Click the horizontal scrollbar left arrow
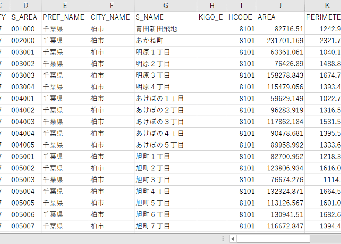 233,239
